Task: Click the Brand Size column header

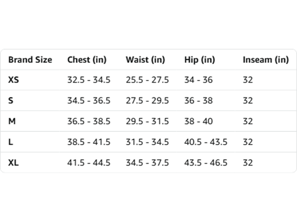Action: click(x=30, y=59)
